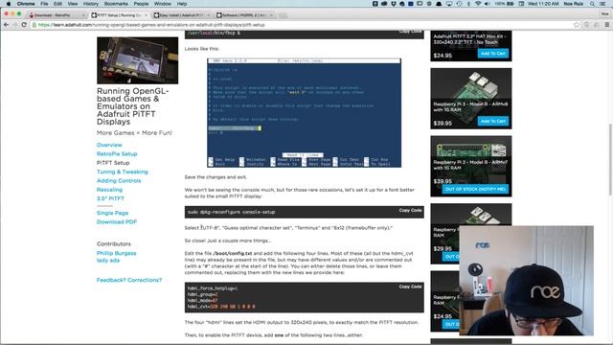Click the page vertical scrollbar

pos(610,160)
